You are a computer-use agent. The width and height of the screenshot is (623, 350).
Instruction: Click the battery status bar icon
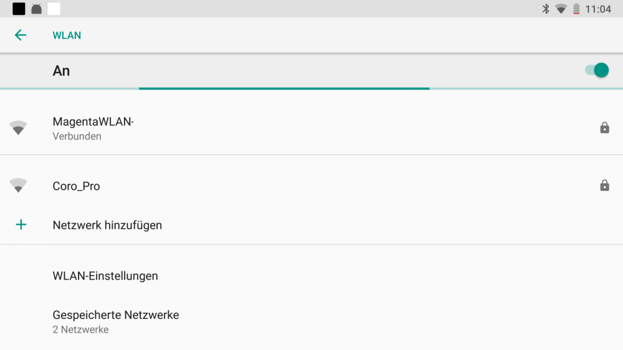576,9
